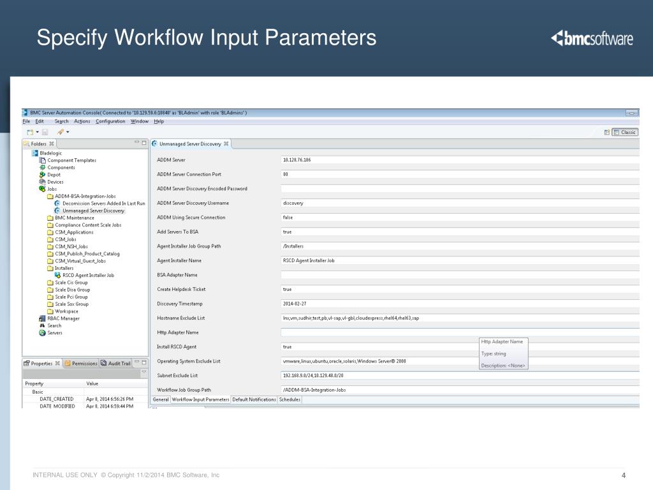Viewport: 653px width, 490px height.
Task: Open the New item dropdown arrow
Action: pos(37,132)
